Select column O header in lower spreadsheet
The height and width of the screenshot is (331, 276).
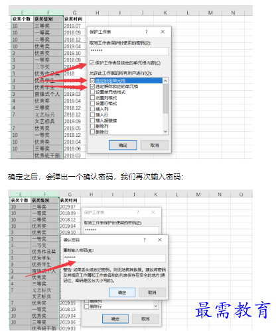pos(241,195)
